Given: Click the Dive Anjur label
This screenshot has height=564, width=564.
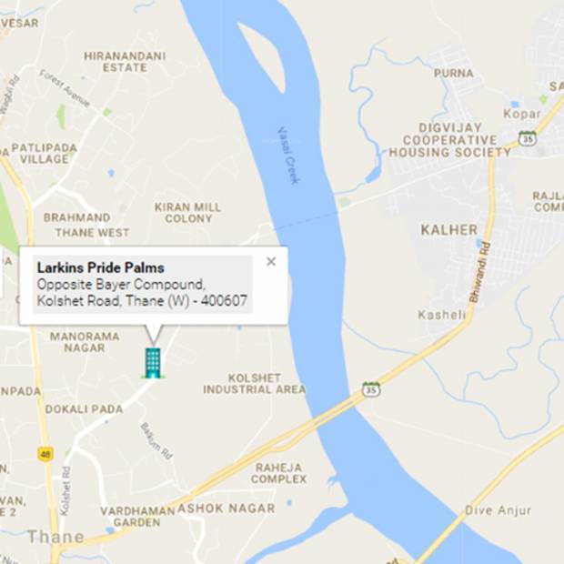Looking at the screenshot, I should click(498, 510).
